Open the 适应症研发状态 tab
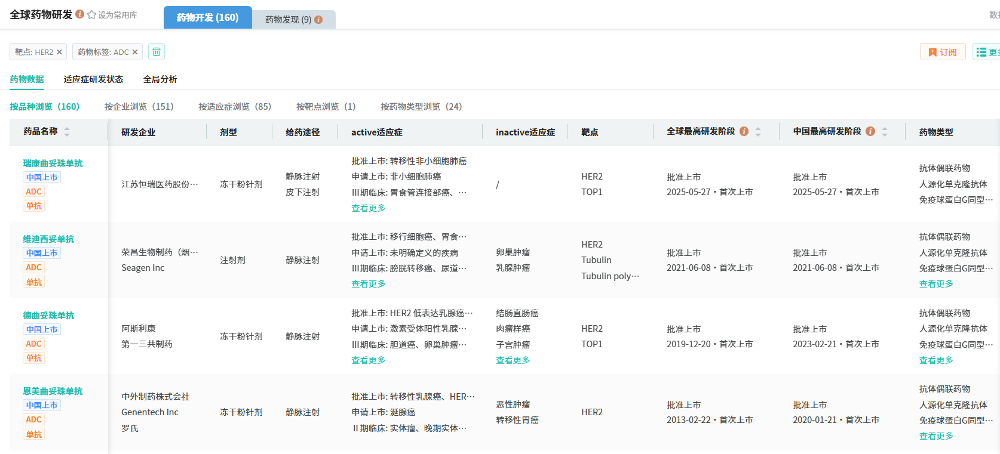The width and height of the screenshot is (1000, 454). coord(93,79)
